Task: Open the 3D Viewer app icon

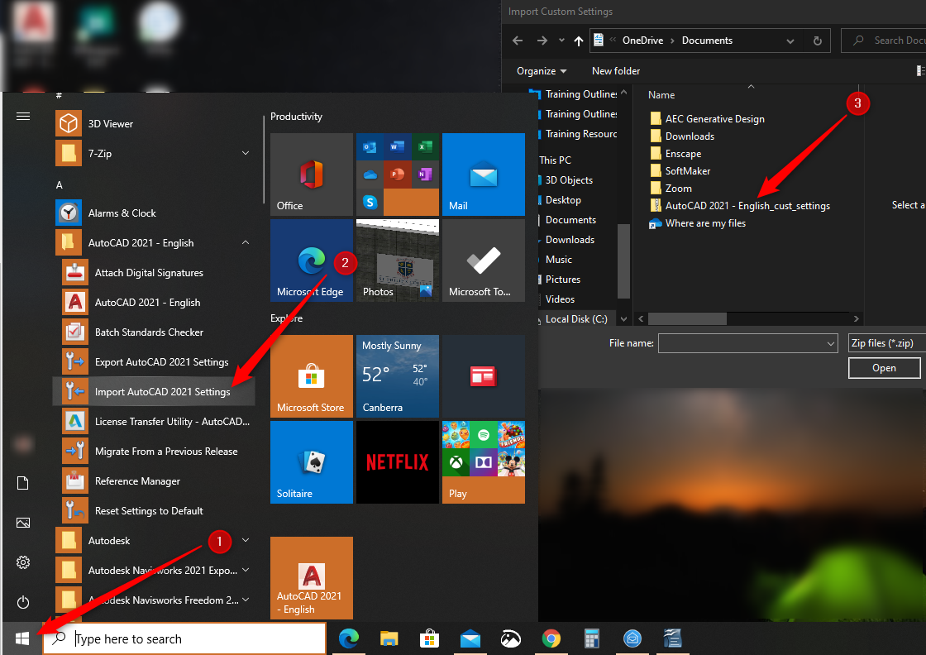Action: [x=69, y=123]
